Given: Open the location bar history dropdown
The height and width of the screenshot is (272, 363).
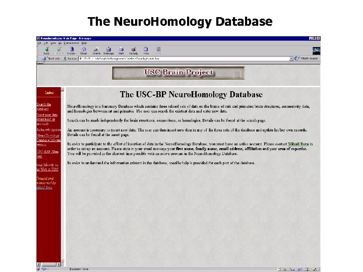Looking at the screenshot, I should 291,59.
